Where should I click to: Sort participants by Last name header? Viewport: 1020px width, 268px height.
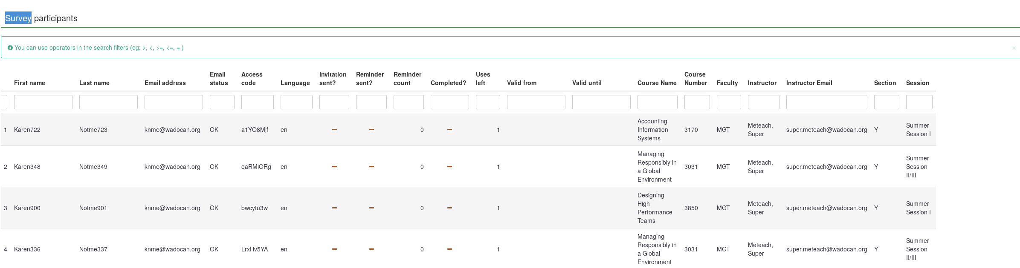click(x=94, y=83)
